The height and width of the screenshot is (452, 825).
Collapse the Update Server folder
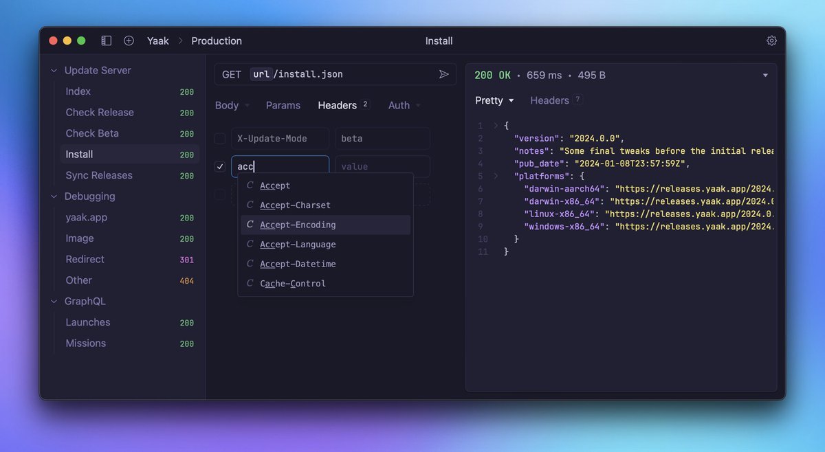(x=54, y=70)
